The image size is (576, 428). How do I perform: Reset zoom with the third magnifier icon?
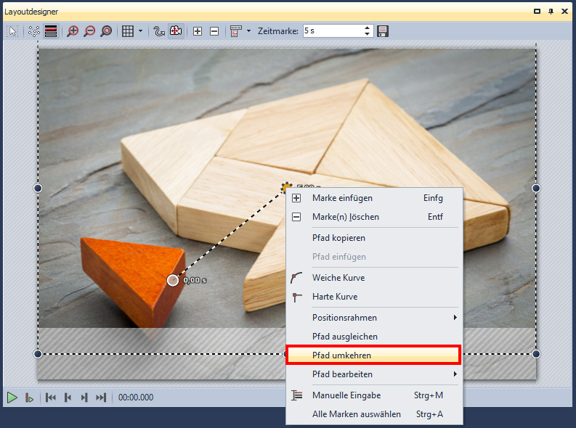pos(106,31)
